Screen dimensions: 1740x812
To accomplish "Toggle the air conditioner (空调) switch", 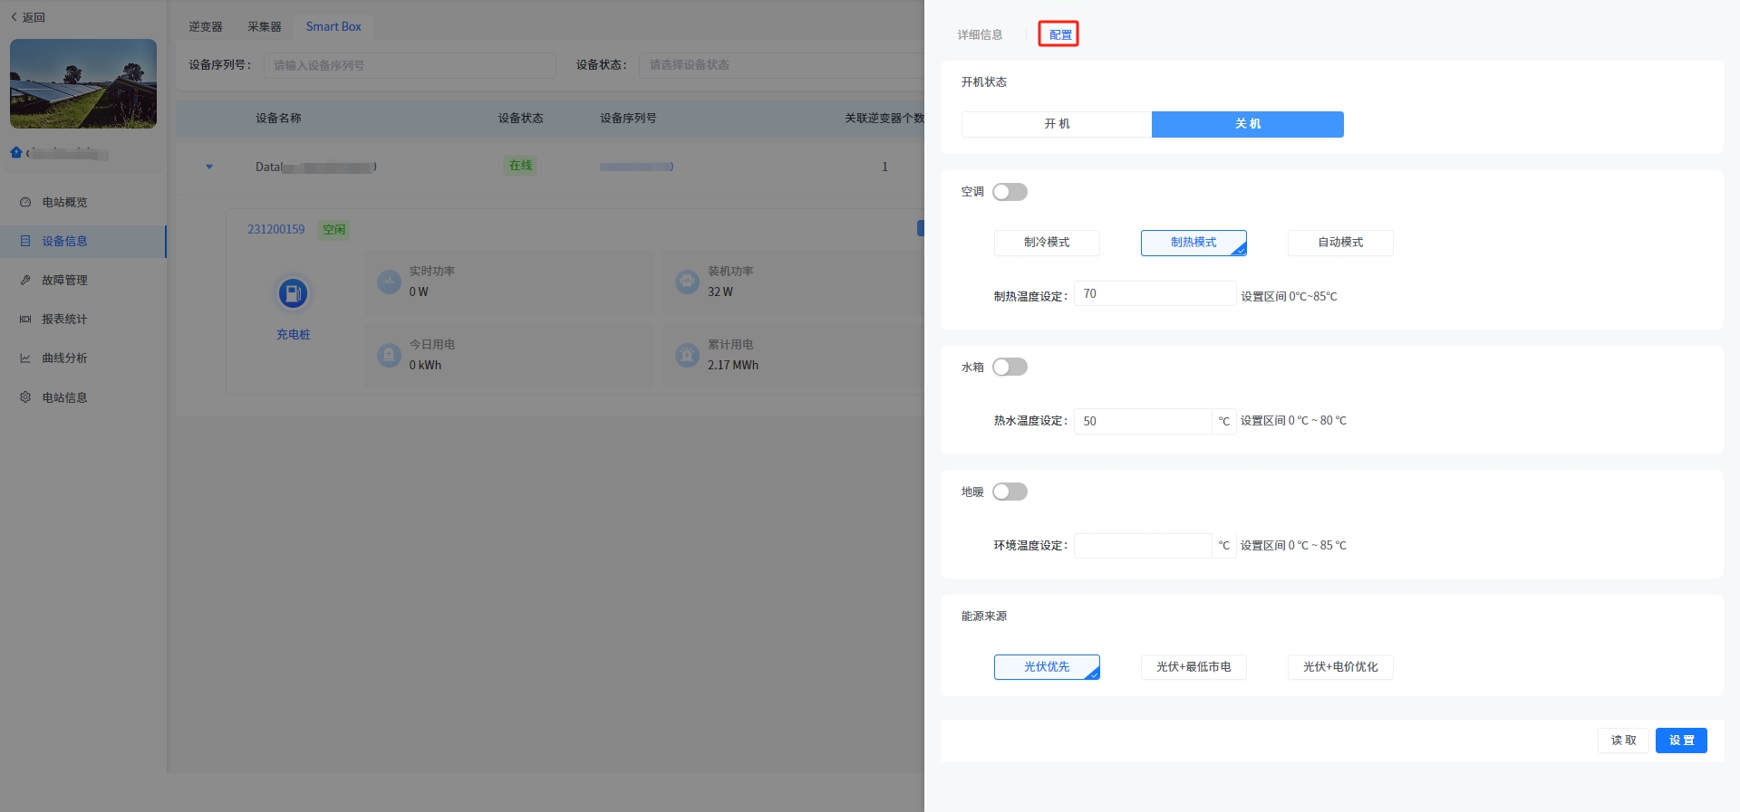I will point(1010,192).
